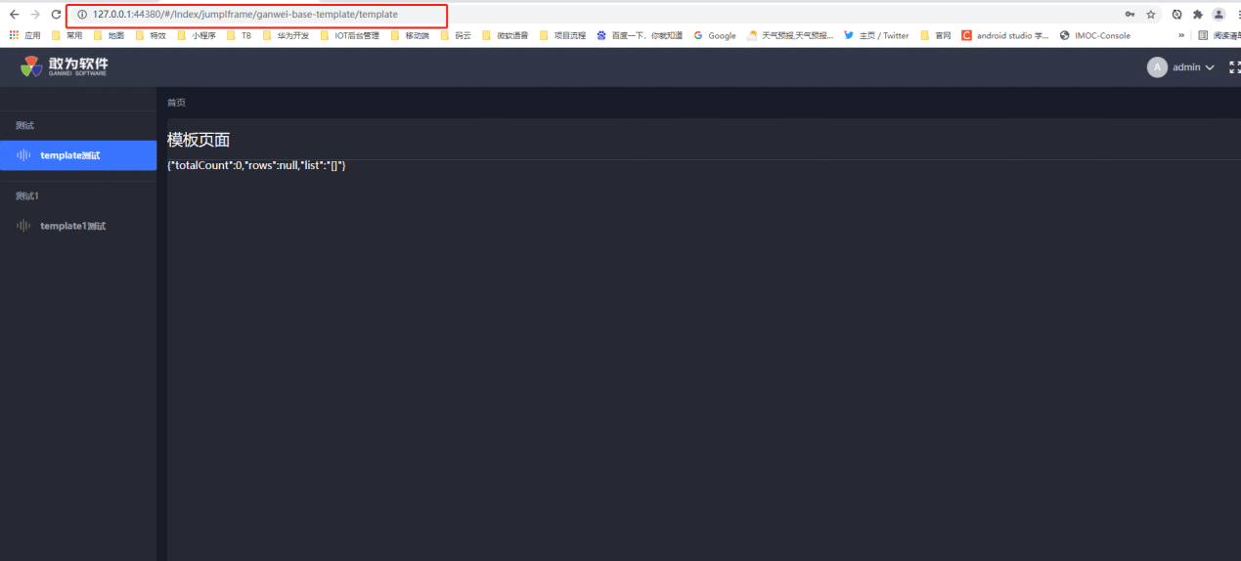
Task: Open the Extensions puzzle-piece menu
Action: (x=1197, y=15)
